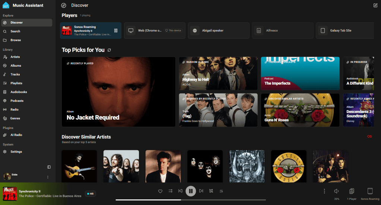381x205 pixels.
Task: Click the Web player monitor icon
Action: point(131,31)
